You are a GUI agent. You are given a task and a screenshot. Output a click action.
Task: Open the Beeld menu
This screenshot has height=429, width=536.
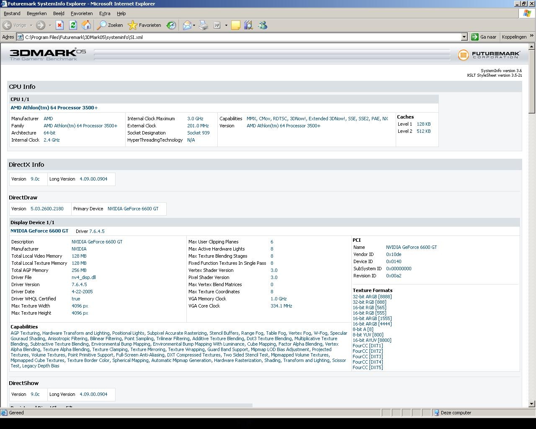point(59,13)
